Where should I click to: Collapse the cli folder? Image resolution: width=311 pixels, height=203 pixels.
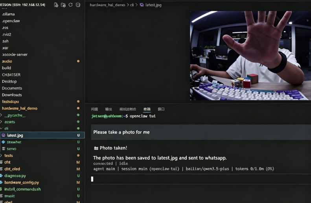1,129
